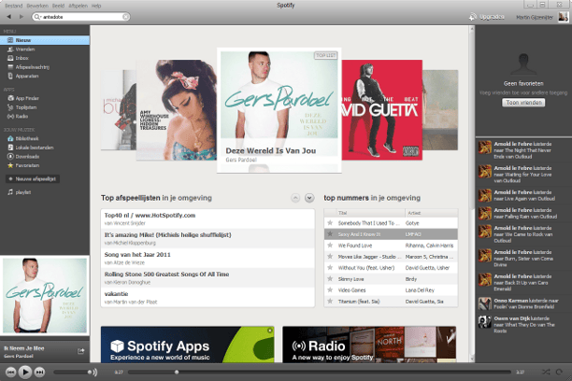The height and width of the screenshot is (381, 572).
Task: Select the David Guetta album cover
Action: point(382,110)
